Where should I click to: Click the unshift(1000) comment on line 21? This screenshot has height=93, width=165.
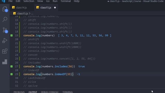(52, 43)
